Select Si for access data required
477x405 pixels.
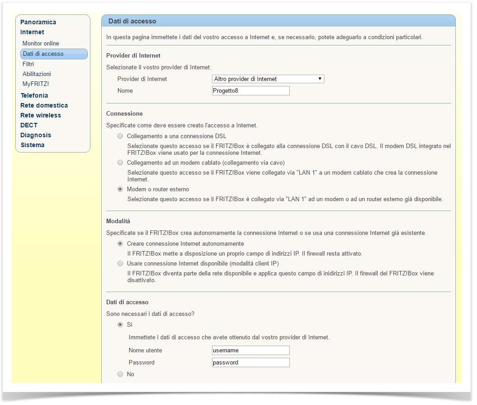[x=120, y=324]
